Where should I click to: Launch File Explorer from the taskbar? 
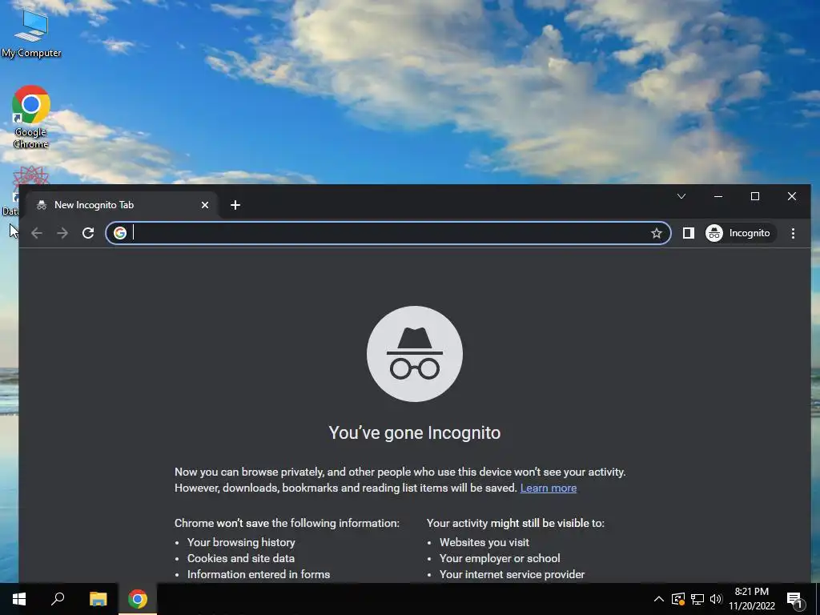click(x=98, y=599)
